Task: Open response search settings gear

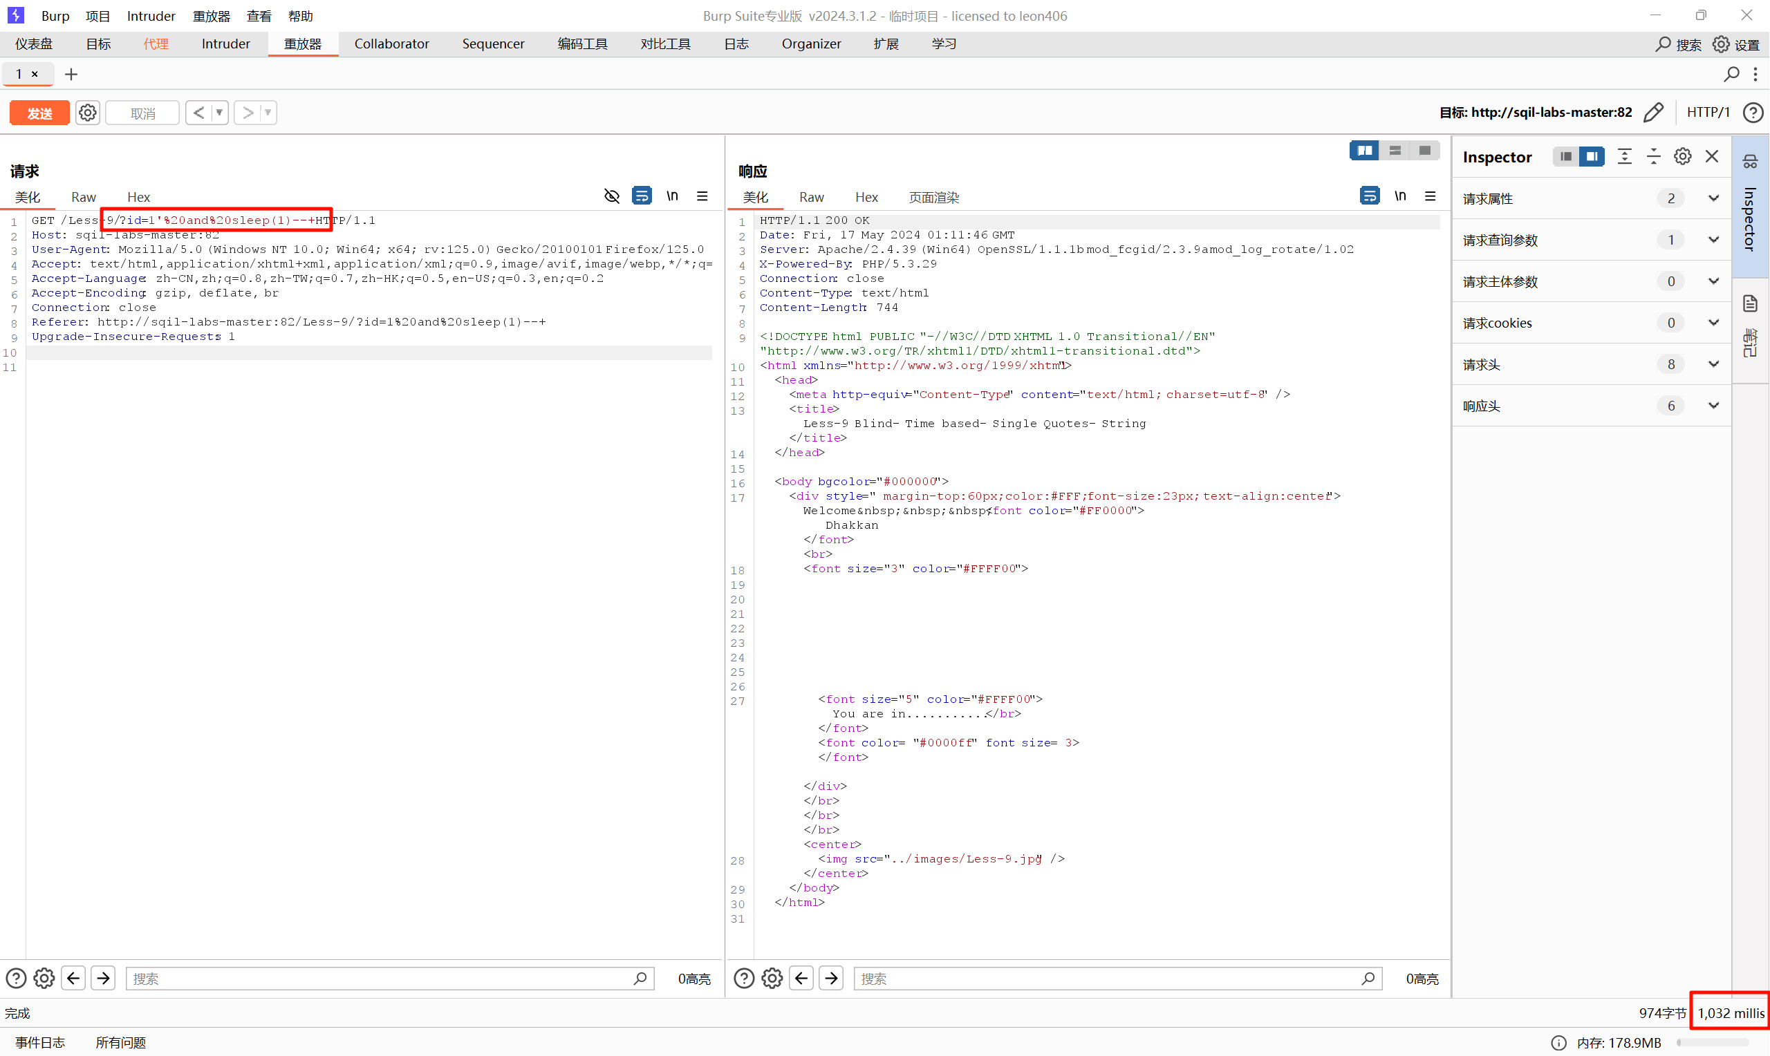Action: [772, 979]
